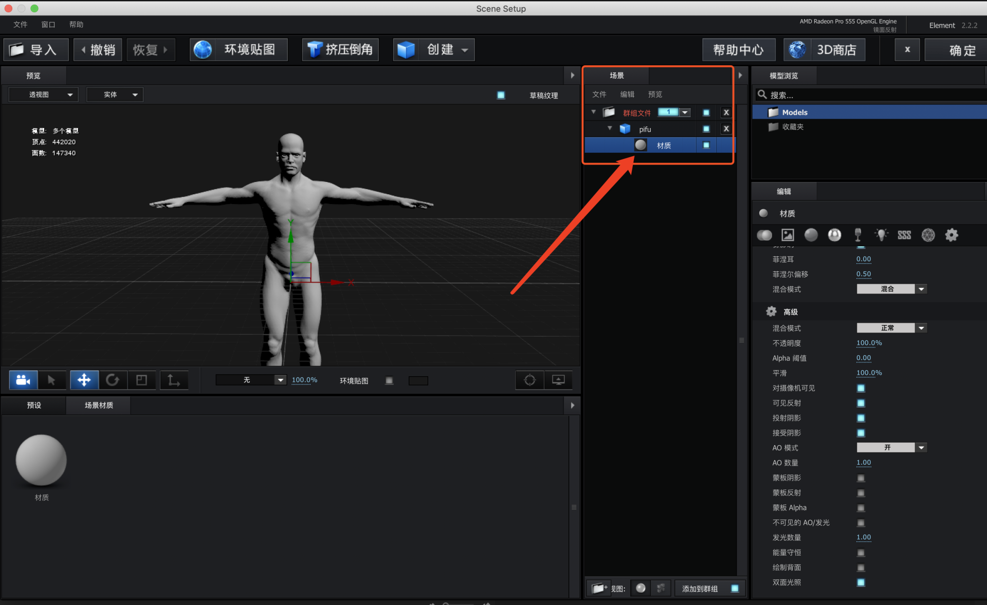Click the 添加到群组 button
The height and width of the screenshot is (605, 987).
(x=710, y=589)
